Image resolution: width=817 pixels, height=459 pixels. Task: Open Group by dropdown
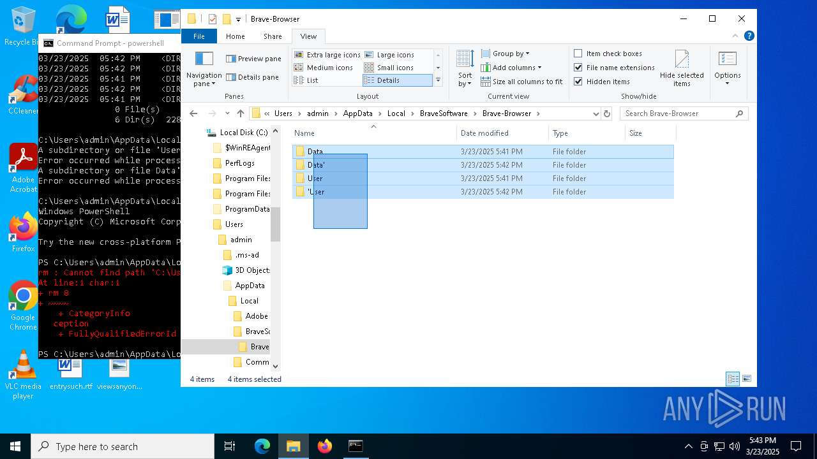click(505, 54)
